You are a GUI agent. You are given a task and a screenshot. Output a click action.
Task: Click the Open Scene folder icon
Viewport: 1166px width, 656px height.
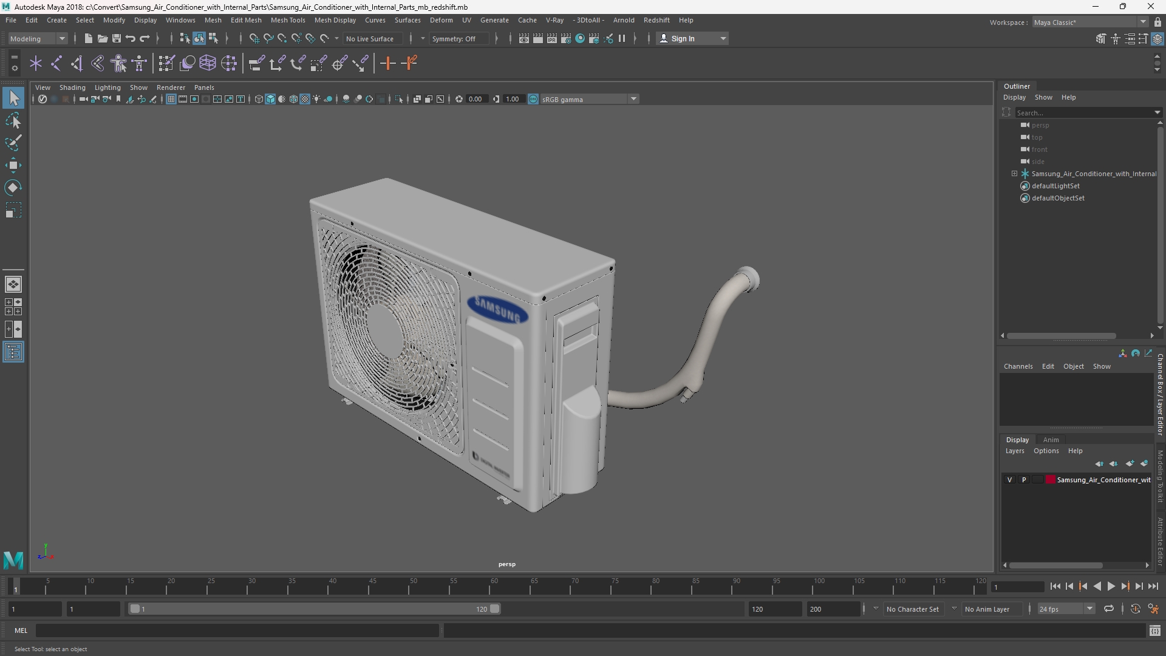click(x=102, y=38)
